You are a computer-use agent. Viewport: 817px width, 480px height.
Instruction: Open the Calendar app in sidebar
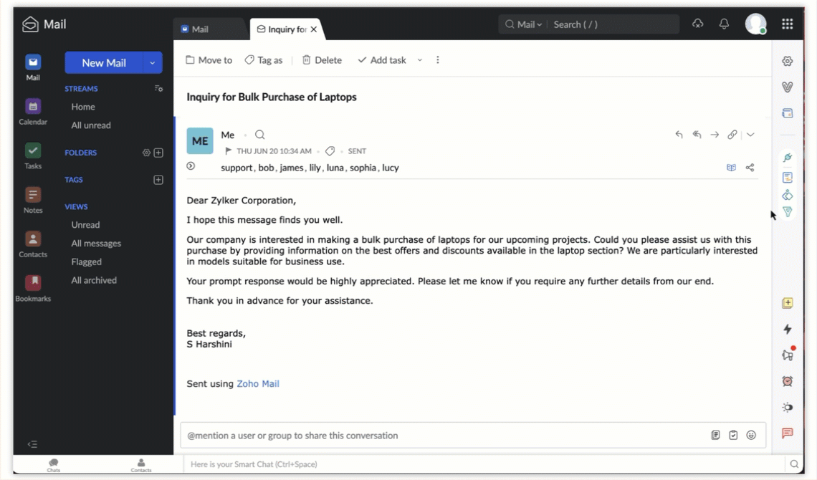pos(33,112)
